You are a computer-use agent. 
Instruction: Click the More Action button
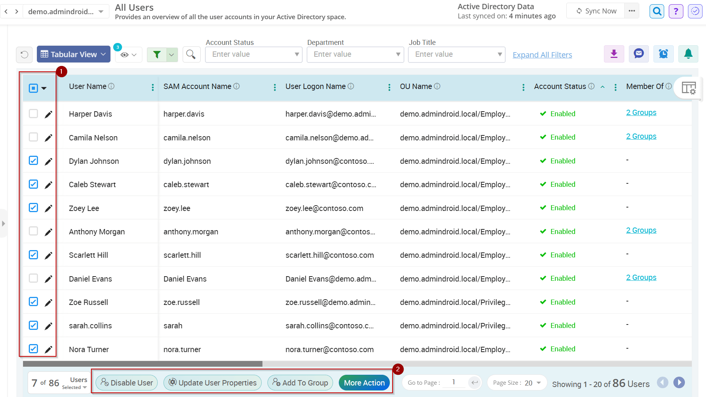point(364,382)
